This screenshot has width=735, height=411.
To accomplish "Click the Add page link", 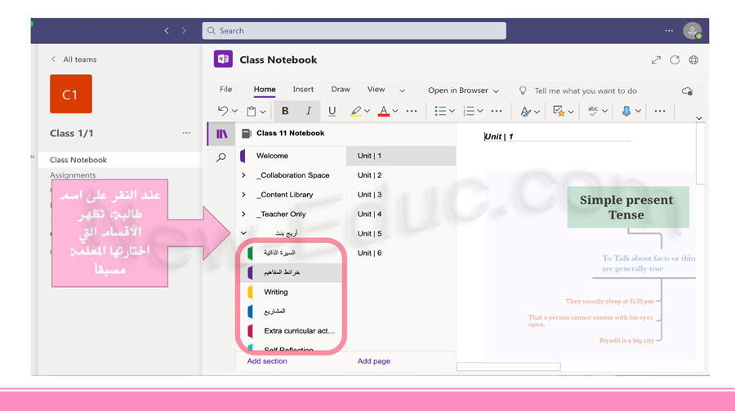I will click(x=373, y=361).
